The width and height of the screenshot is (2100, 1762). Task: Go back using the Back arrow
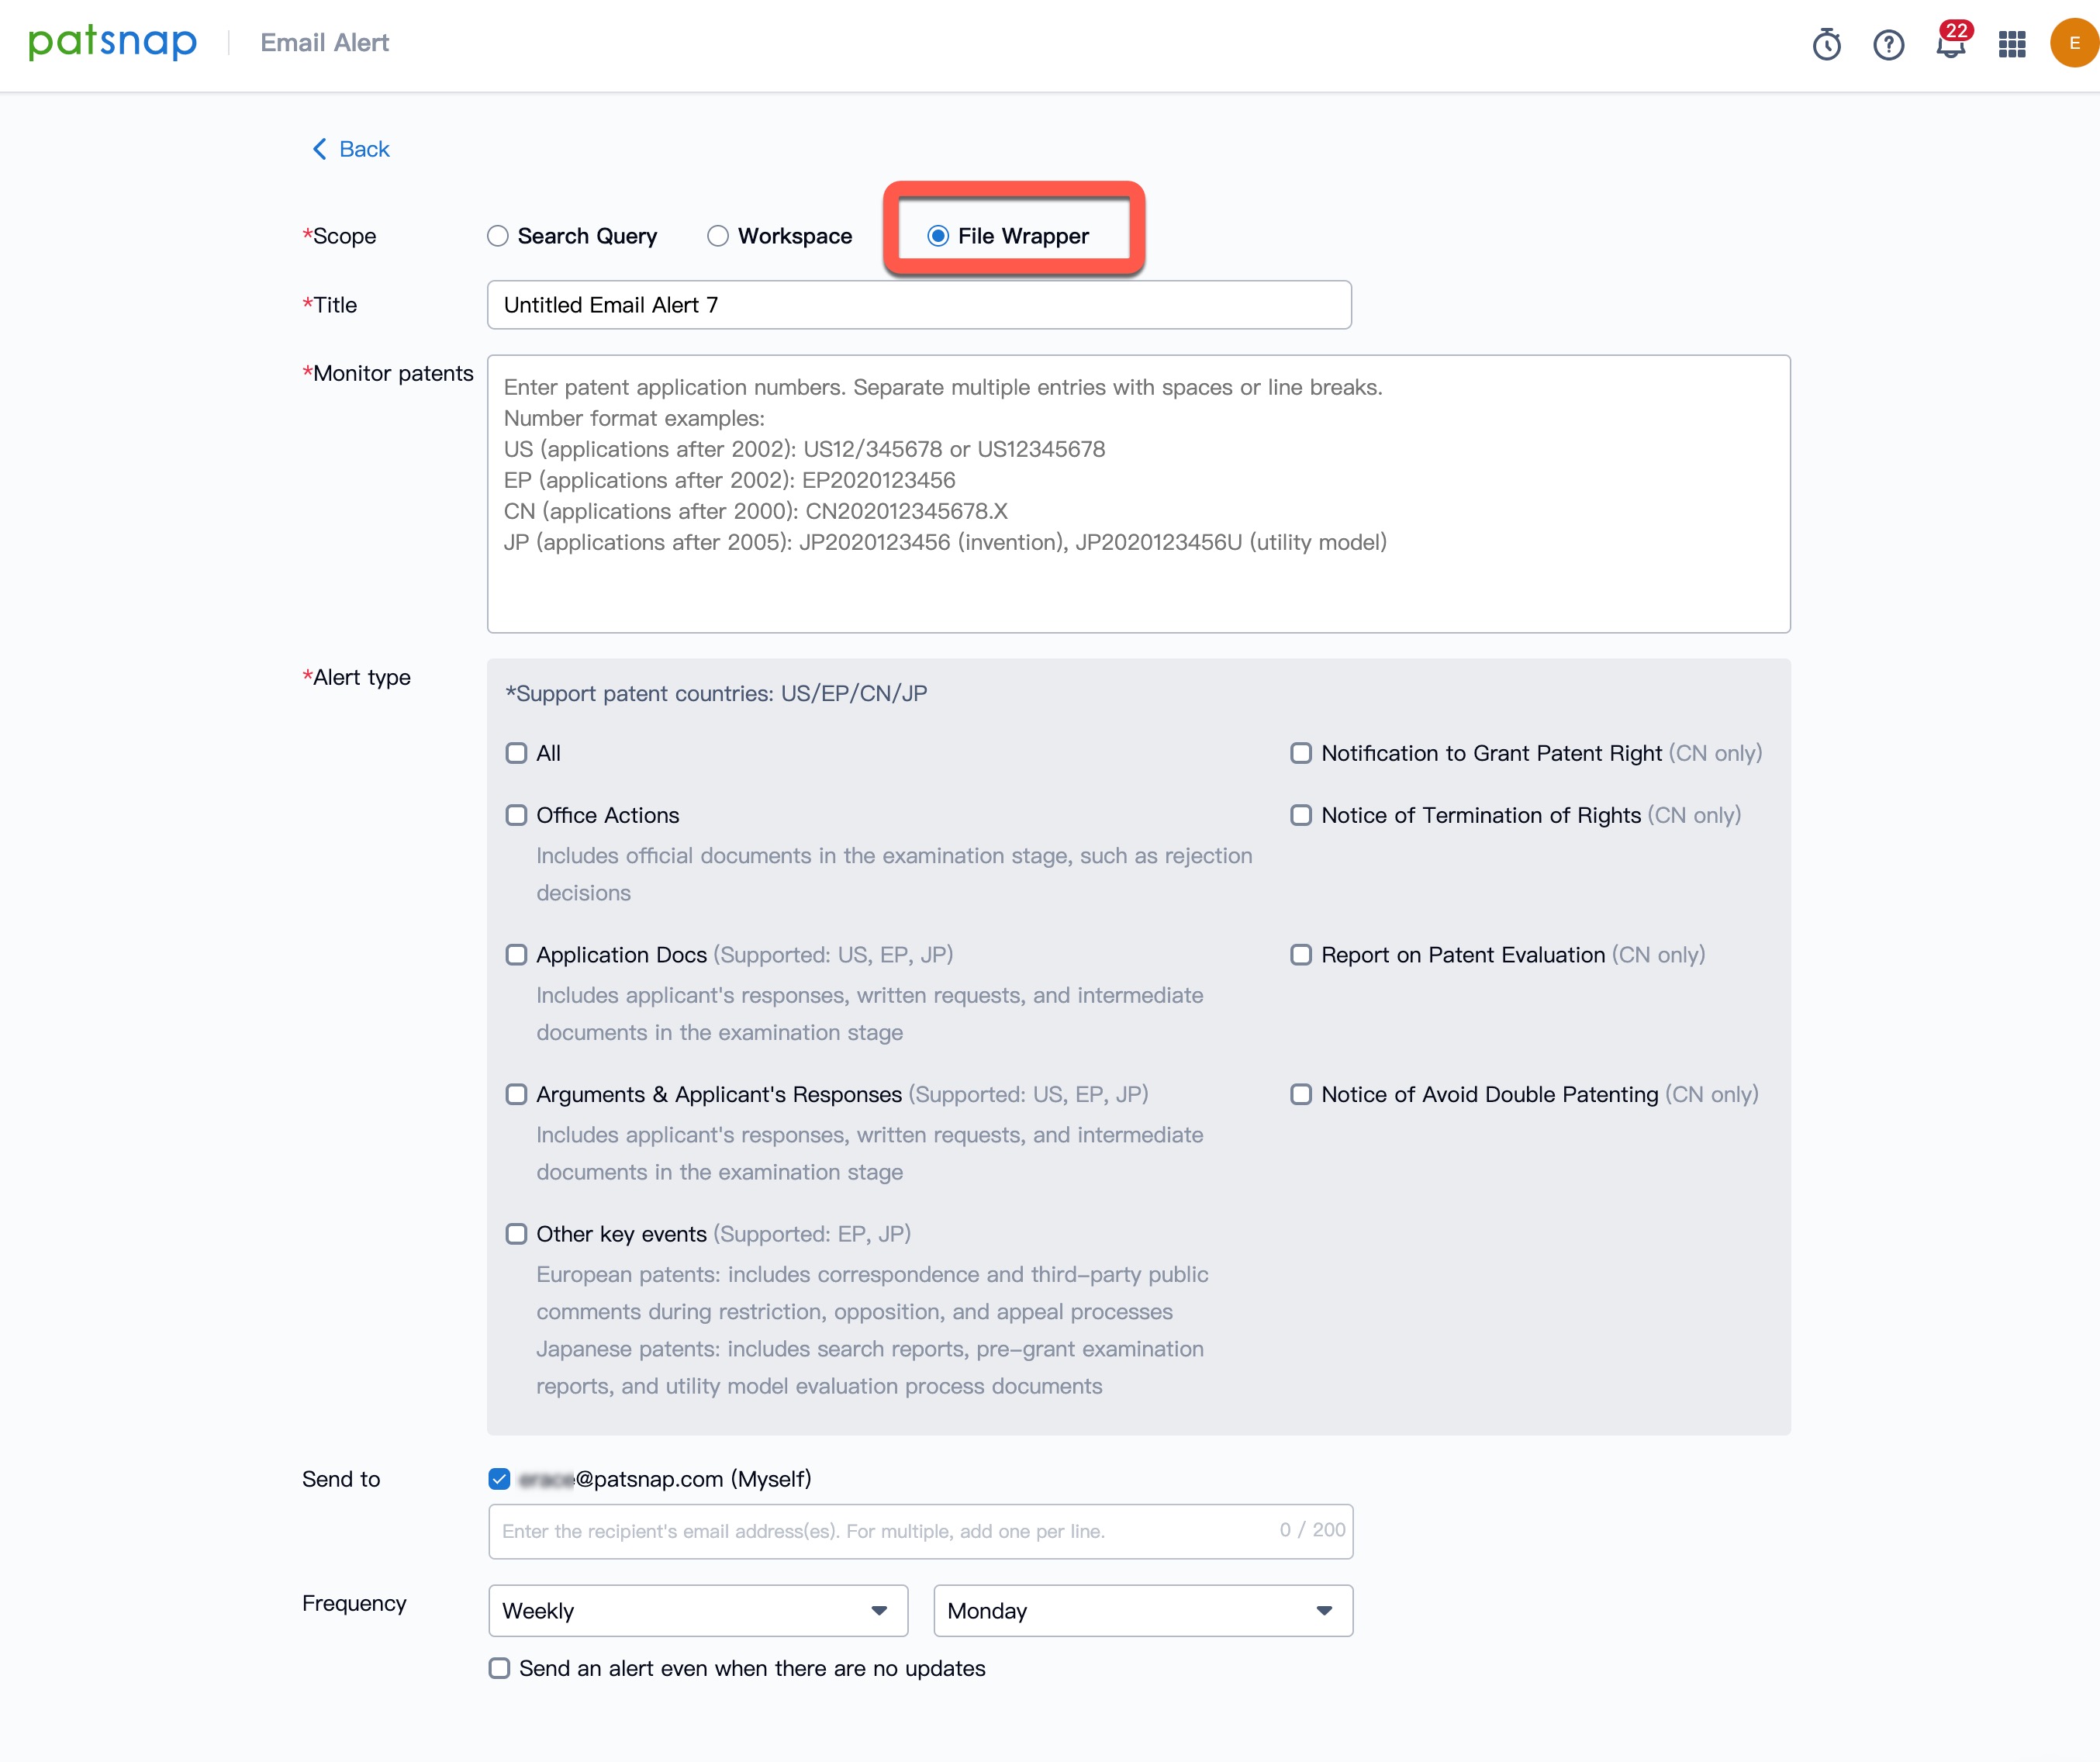tap(350, 149)
